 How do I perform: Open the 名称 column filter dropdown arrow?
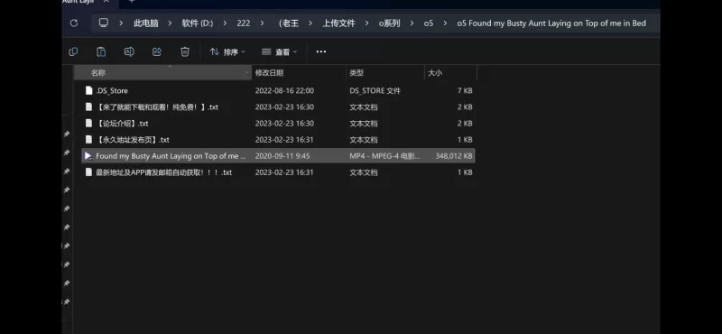coord(247,73)
